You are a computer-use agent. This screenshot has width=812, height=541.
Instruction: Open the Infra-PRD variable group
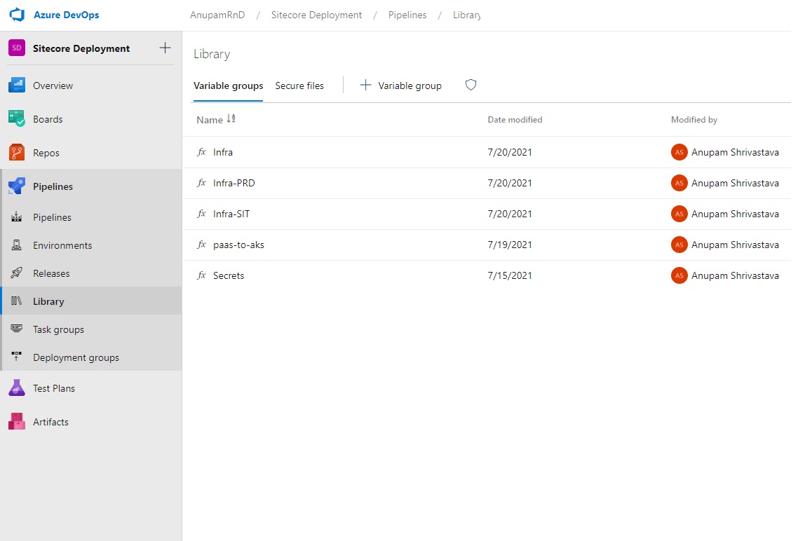coord(233,183)
